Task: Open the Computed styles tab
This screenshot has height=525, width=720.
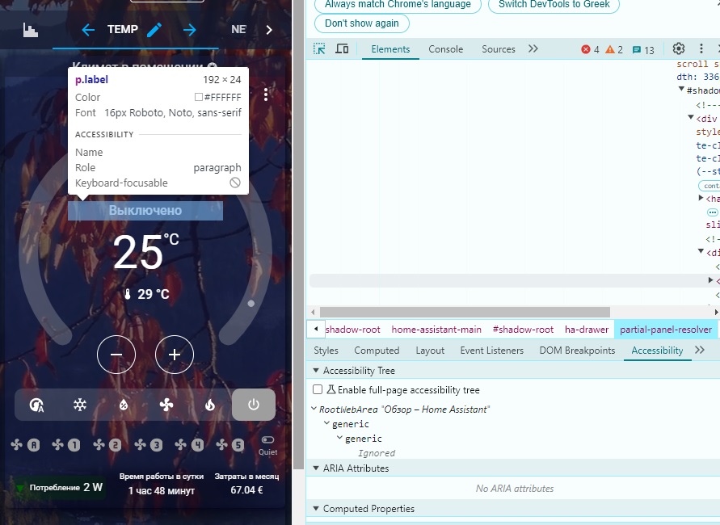Action: 377,350
